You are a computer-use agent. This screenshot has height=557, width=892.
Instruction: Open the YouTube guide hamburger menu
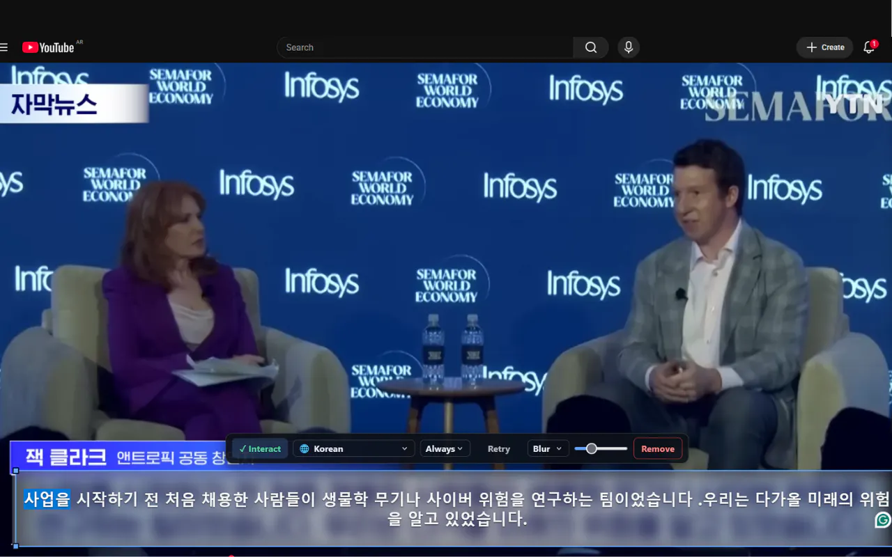tap(4, 47)
